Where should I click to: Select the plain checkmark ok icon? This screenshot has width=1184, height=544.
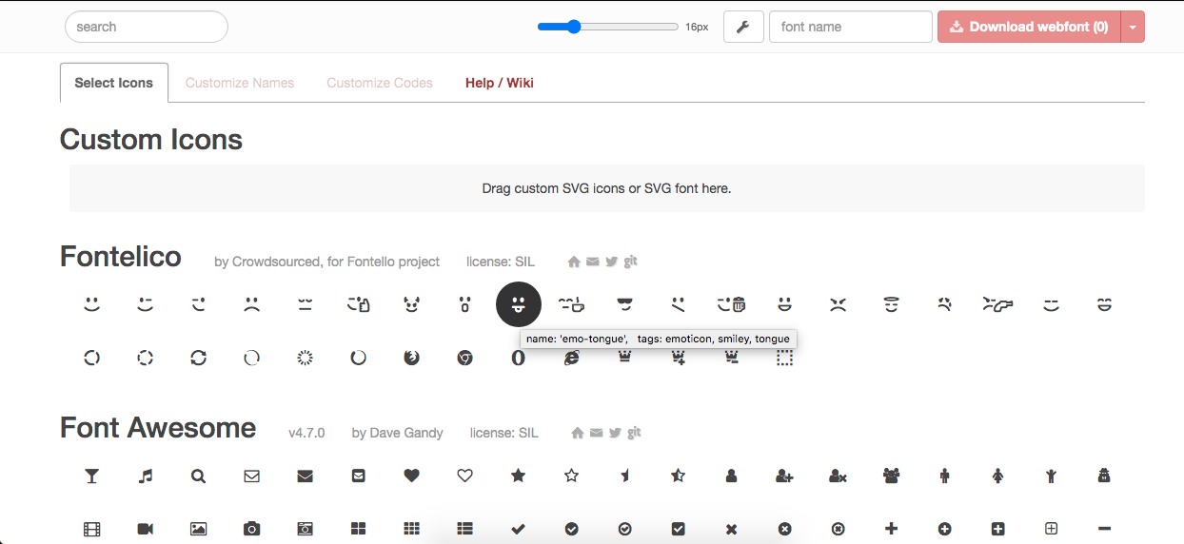coord(519,529)
